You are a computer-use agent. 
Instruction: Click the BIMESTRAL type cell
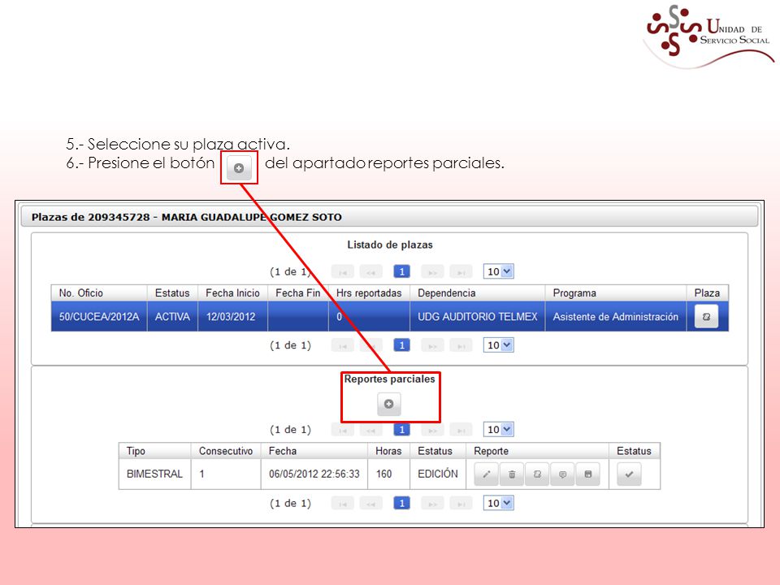(x=154, y=474)
